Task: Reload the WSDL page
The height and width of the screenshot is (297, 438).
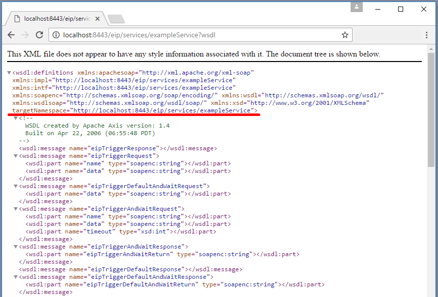Action: pos(39,35)
